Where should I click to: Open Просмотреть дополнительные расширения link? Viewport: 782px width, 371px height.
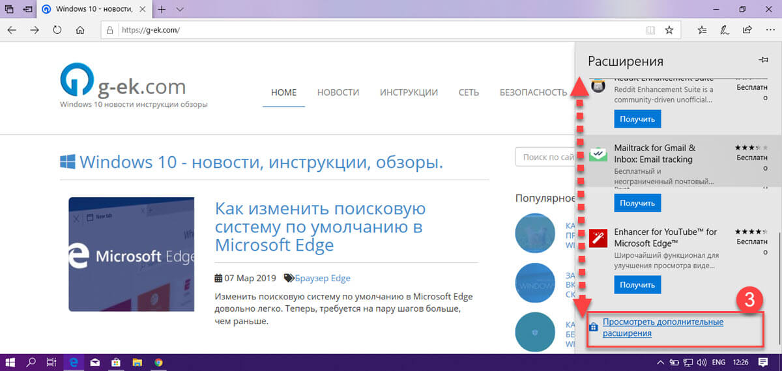[x=663, y=327]
